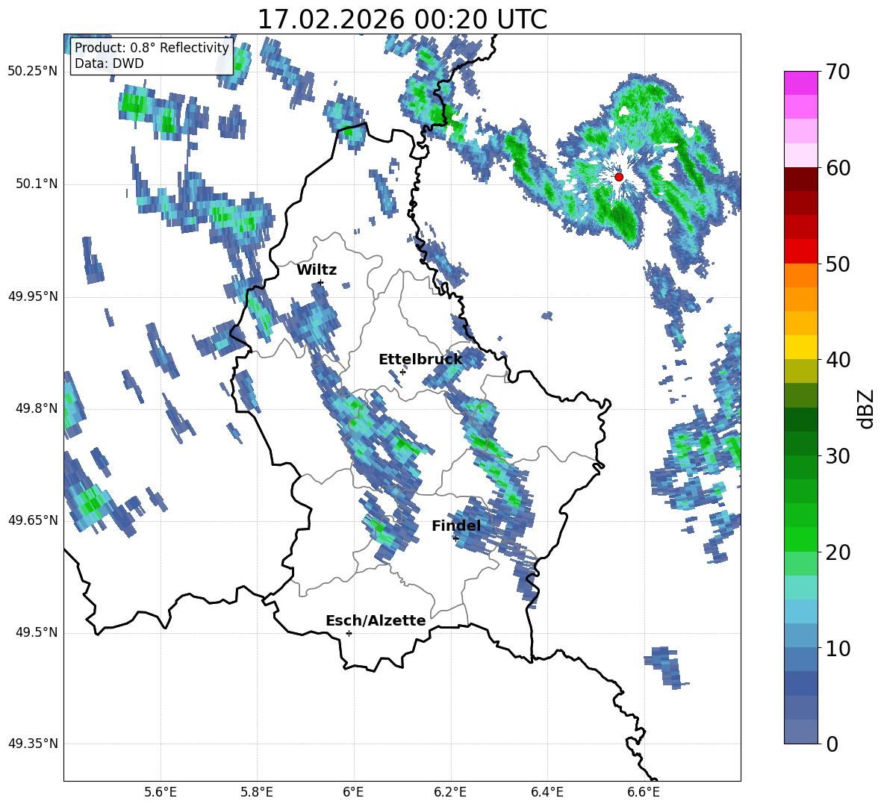884x807 pixels.
Task: Click the colorbar tick label 50
Action: (838, 264)
